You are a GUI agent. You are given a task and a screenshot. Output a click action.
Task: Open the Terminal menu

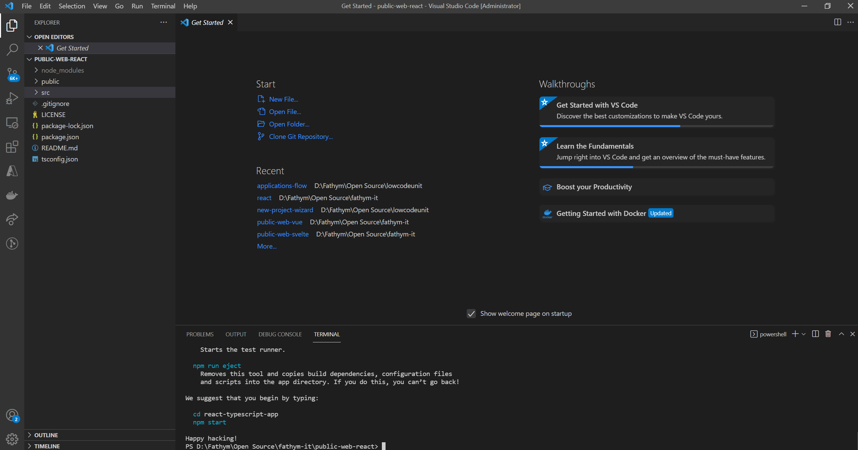tap(163, 6)
